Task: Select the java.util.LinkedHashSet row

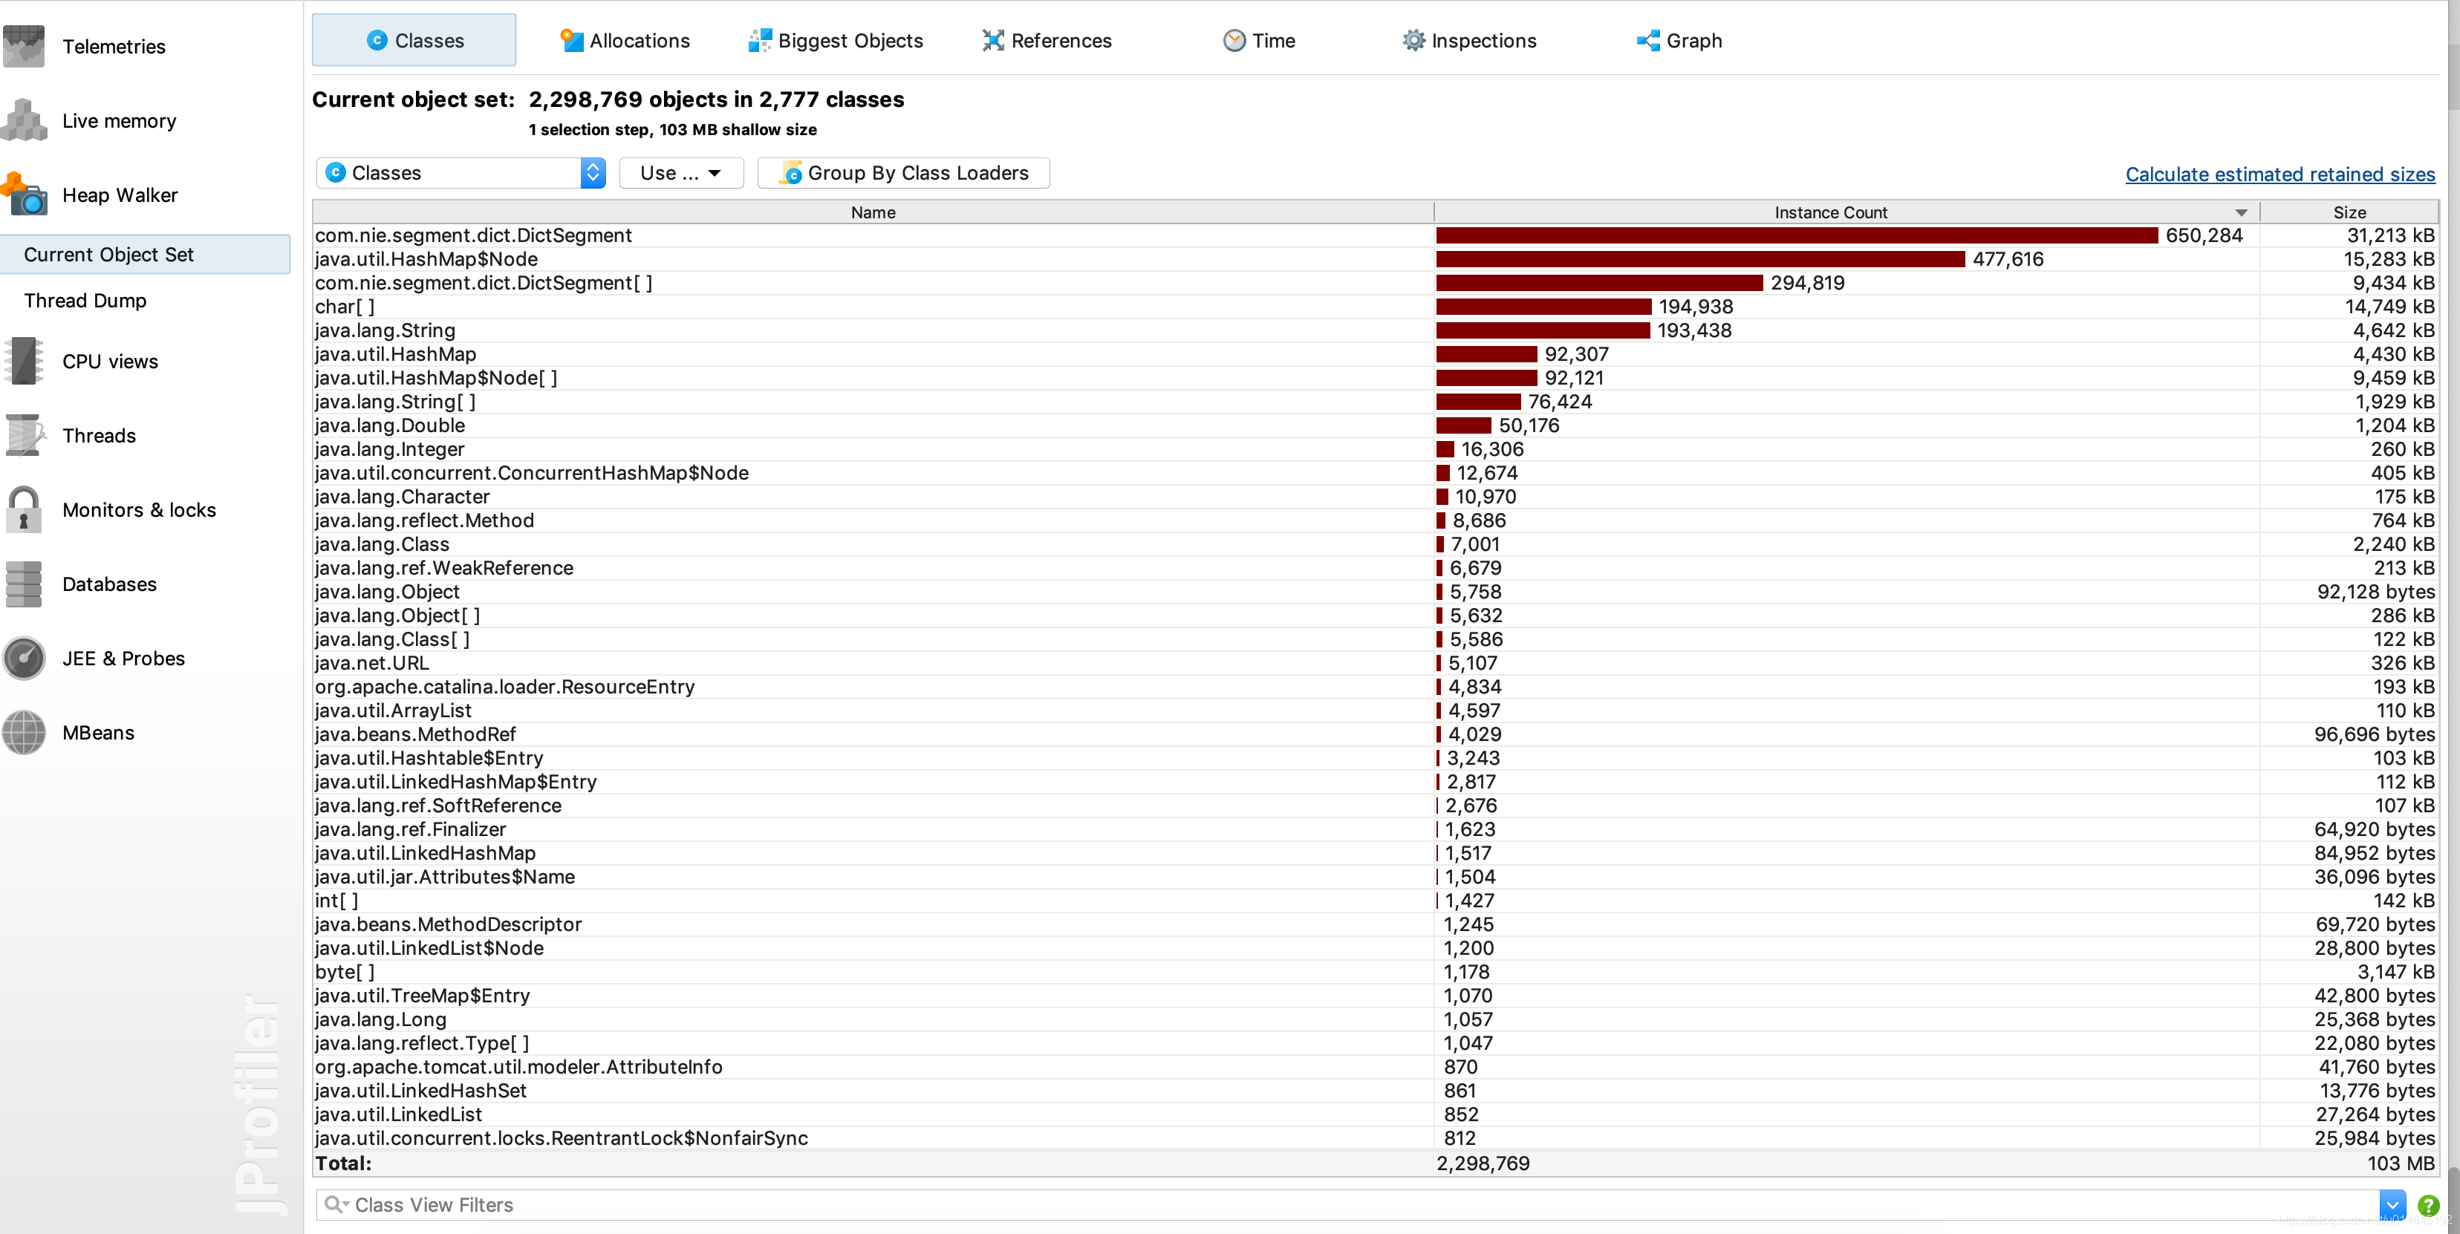Action: [1375, 1091]
